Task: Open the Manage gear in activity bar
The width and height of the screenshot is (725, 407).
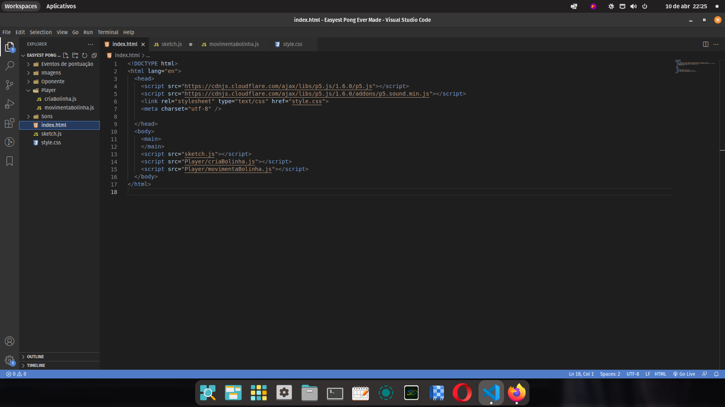Action: click(x=10, y=360)
